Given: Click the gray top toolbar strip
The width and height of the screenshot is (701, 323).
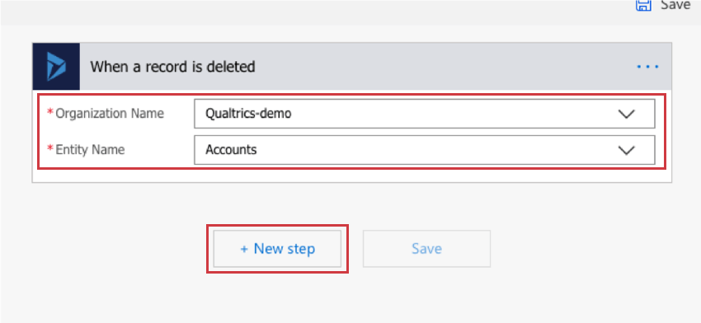Looking at the screenshot, I should [x=313, y=12].
